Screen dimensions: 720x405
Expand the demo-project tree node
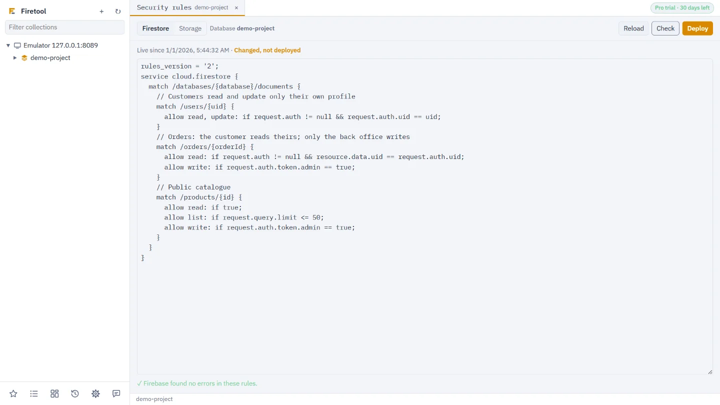click(15, 58)
